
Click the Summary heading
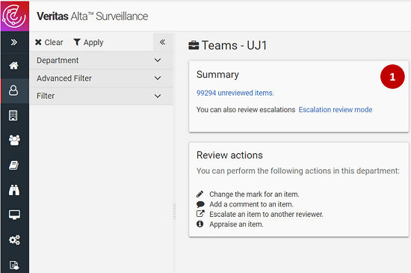pyautogui.click(x=217, y=75)
